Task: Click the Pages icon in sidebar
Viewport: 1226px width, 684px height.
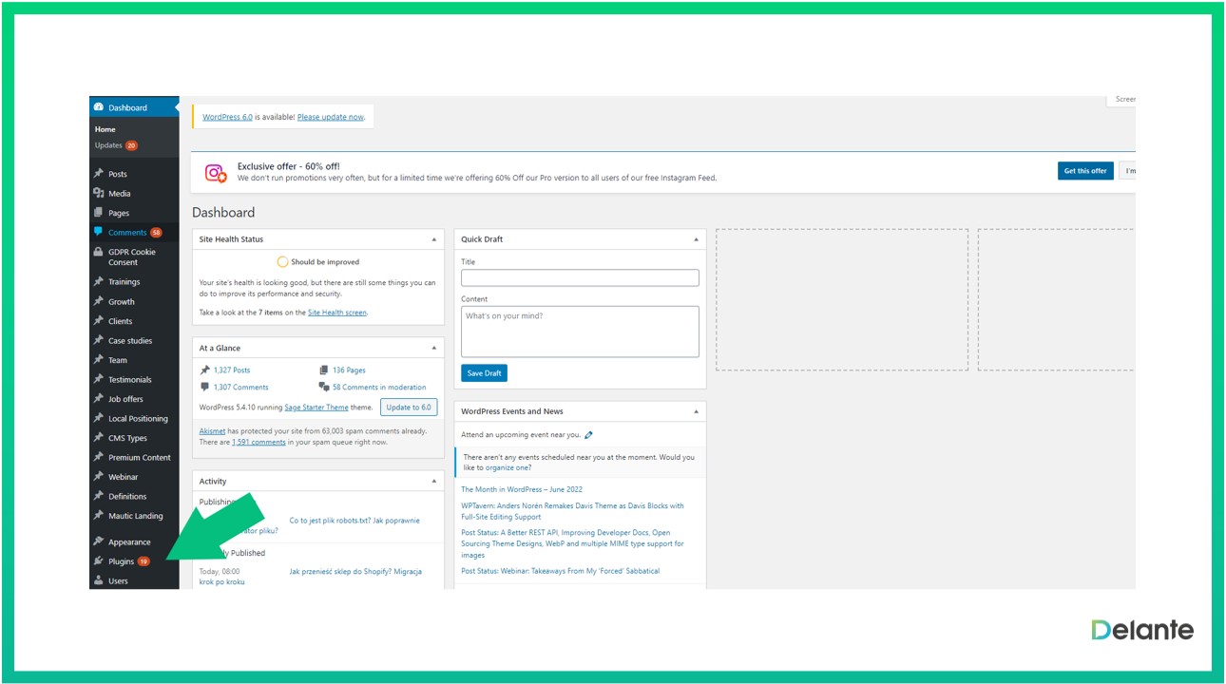Action: (x=99, y=213)
